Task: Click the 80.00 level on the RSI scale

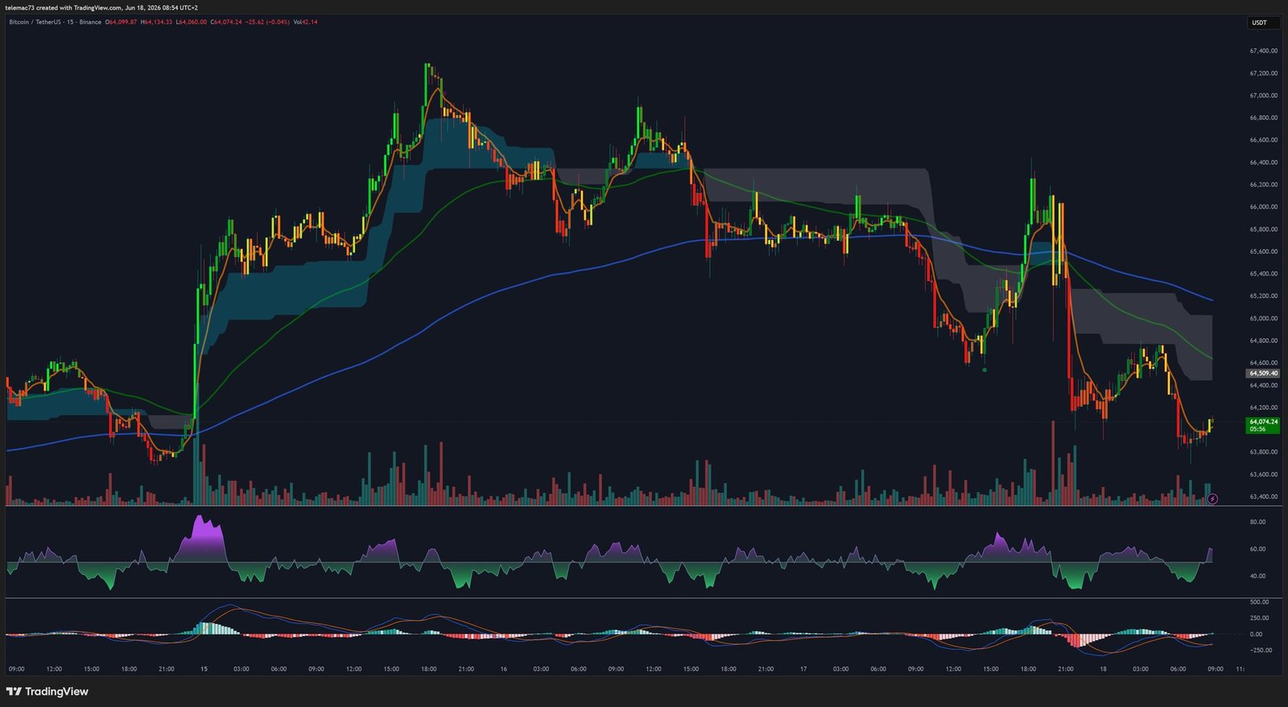Action: [x=1257, y=522]
